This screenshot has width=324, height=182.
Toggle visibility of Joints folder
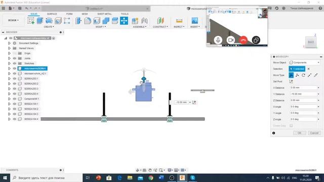[x=15, y=59]
